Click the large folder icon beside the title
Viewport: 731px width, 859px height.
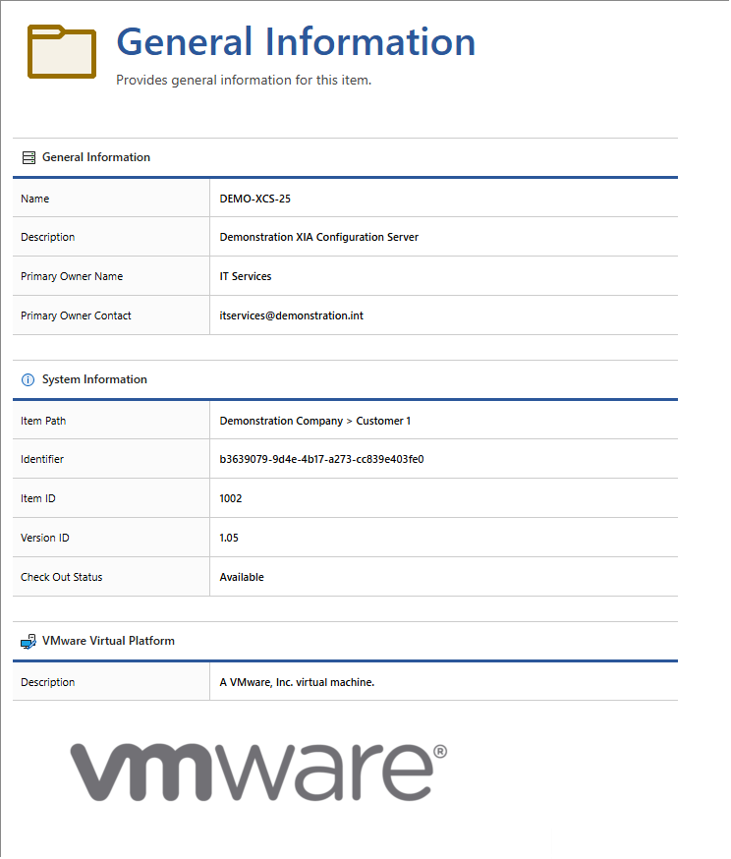click(61, 52)
